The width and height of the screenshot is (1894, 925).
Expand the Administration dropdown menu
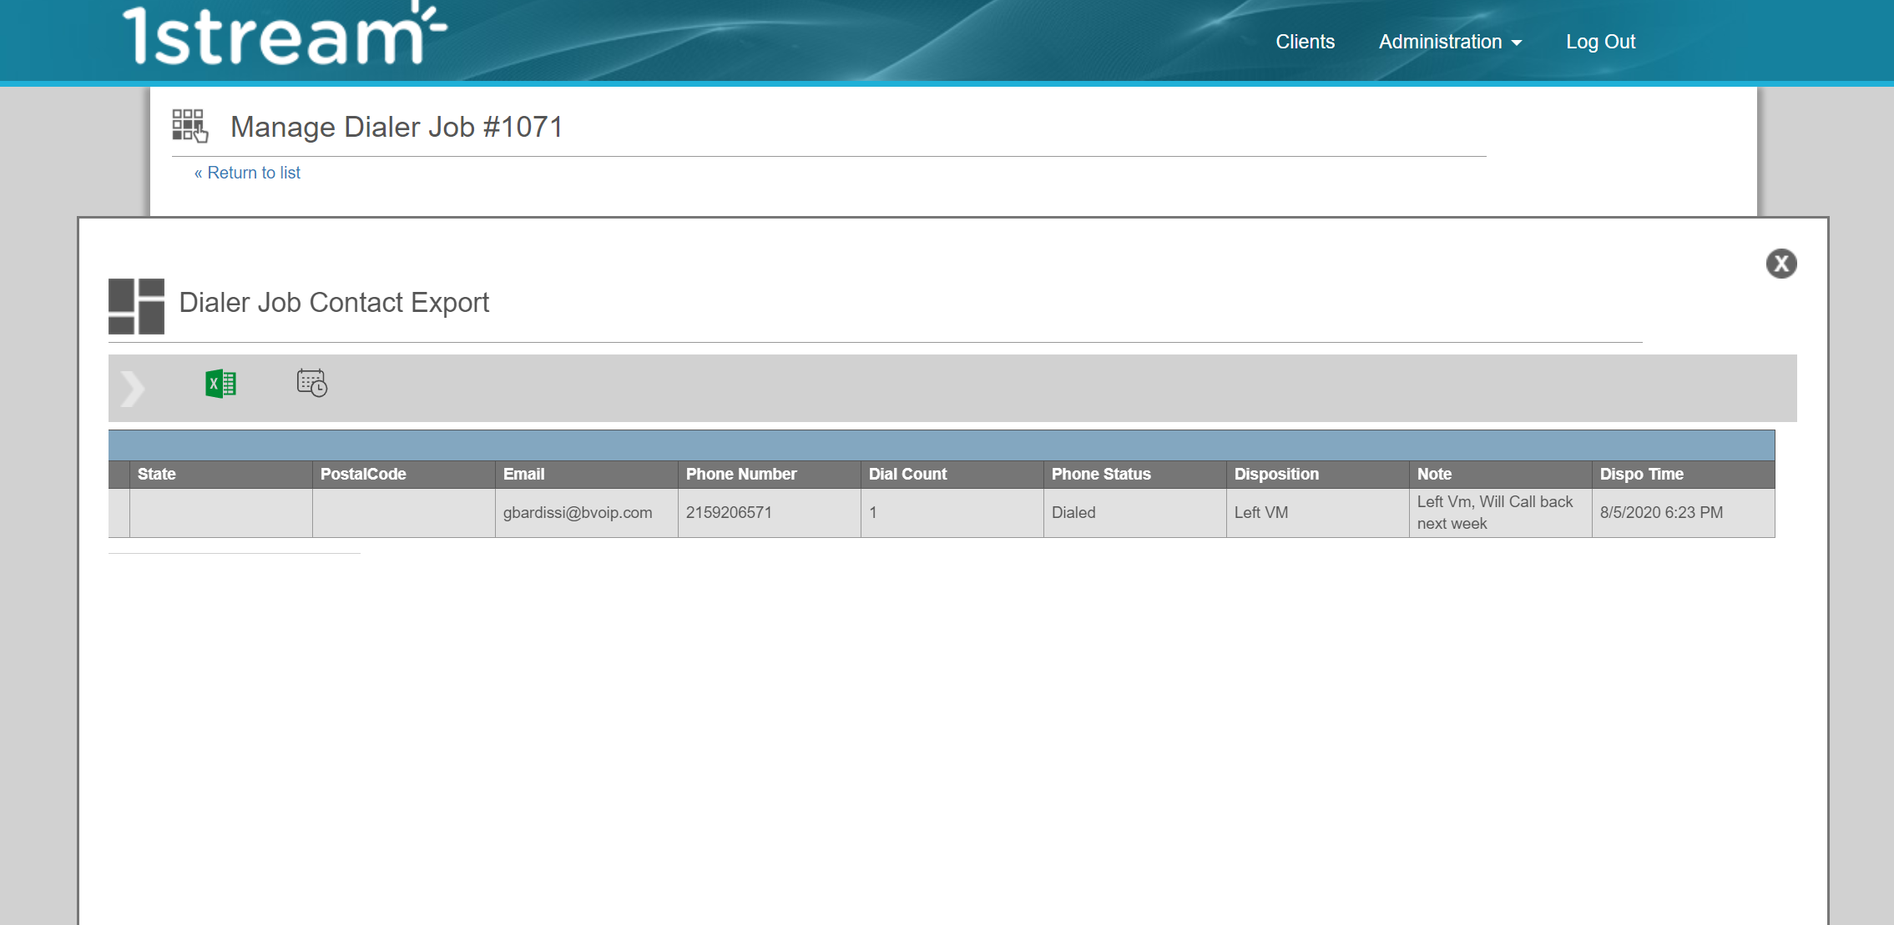[x=1450, y=42]
